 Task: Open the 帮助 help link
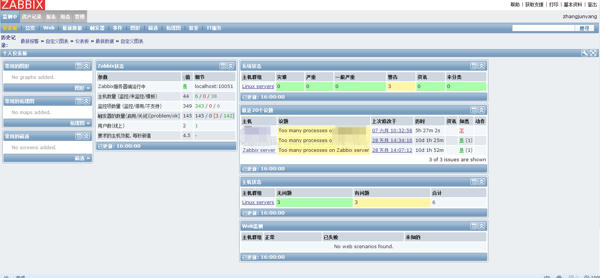[515, 5]
